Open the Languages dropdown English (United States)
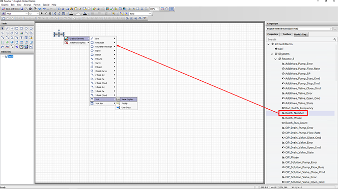The image size is (338, 189). pyautogui.click(x=299, y=29)
